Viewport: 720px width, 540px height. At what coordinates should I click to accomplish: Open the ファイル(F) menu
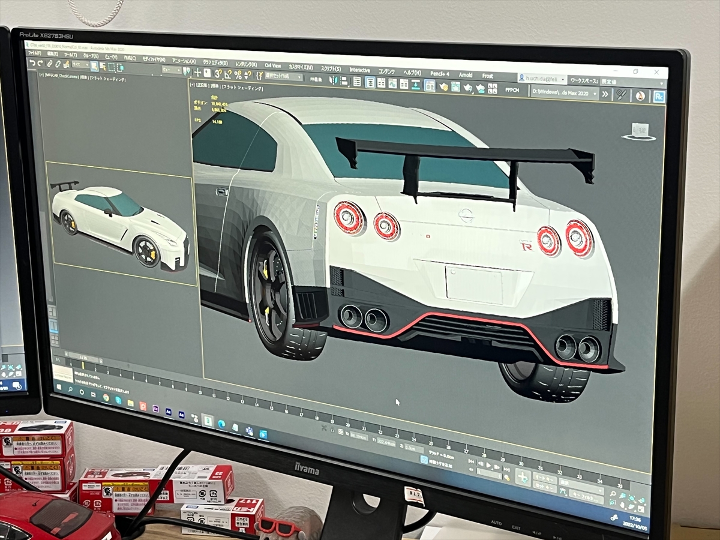tap(35, 53)
